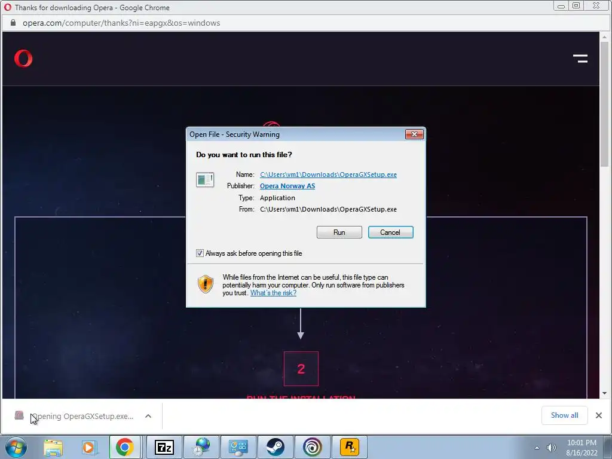Open the What's the risk link
The height and width of the screenshot is (459, 612).
(273, 293)
